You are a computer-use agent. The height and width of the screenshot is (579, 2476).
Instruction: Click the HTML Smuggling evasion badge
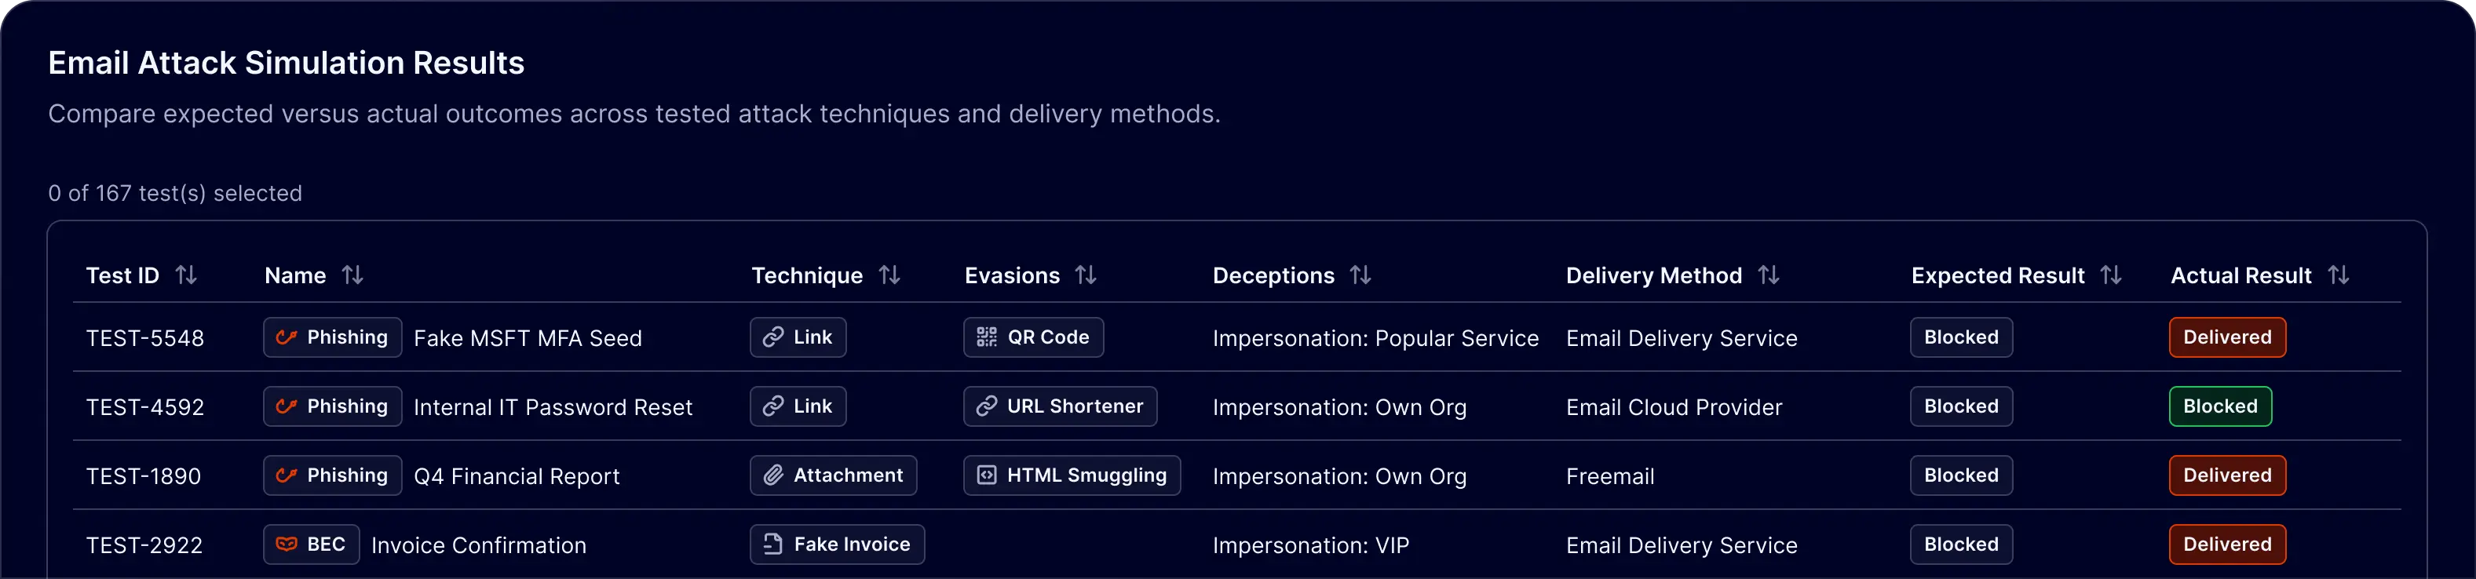(1072, 475)
